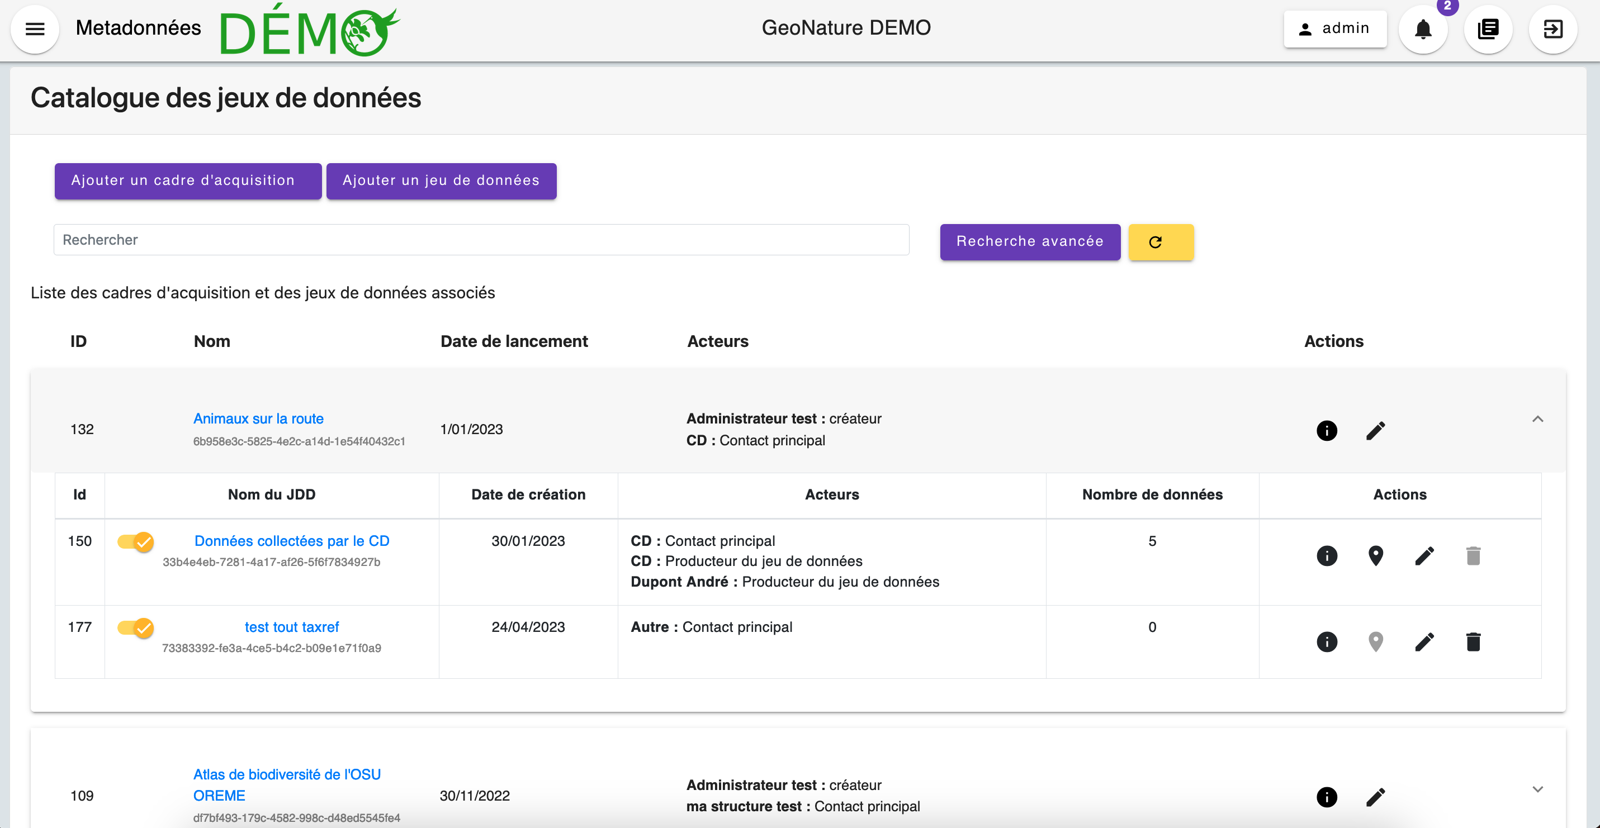Click the logout exit icon
Screen dimensions: 1600x828
1553,29
